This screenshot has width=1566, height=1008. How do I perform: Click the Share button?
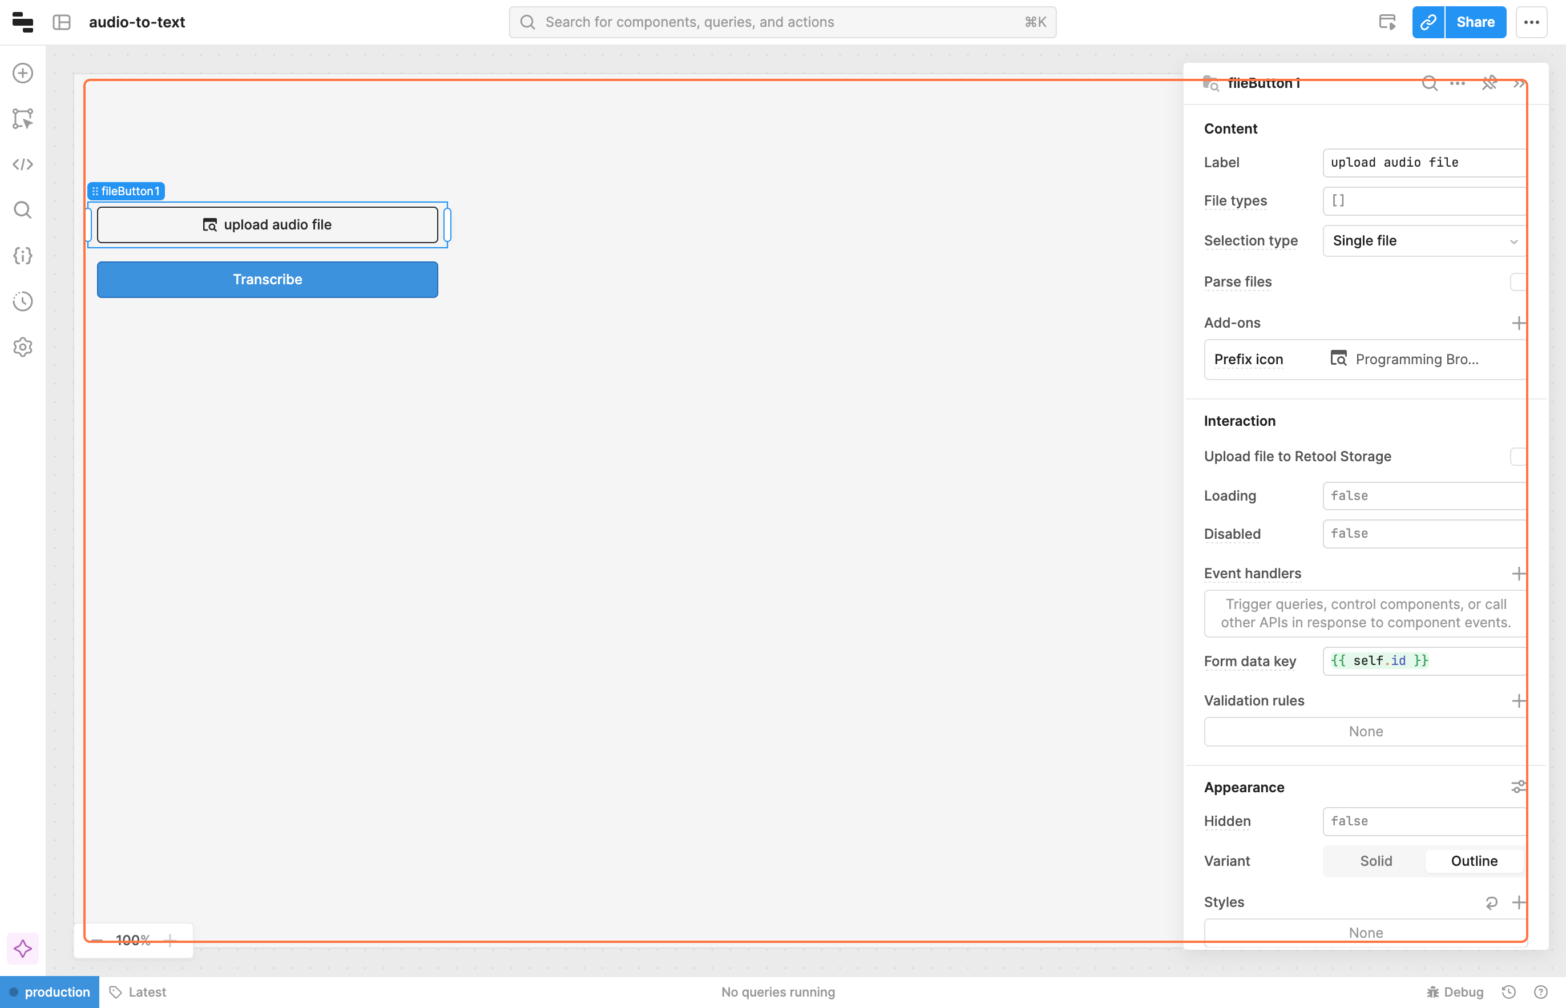coord(1475,22)
